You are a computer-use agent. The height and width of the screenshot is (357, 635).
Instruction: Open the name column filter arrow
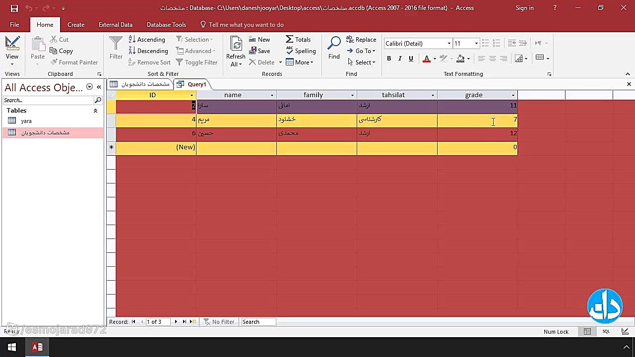click(x=272, y=95)
